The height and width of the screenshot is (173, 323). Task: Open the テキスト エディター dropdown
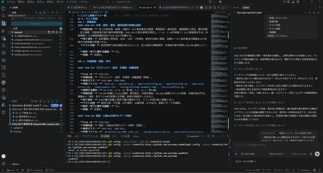point(222,12)
